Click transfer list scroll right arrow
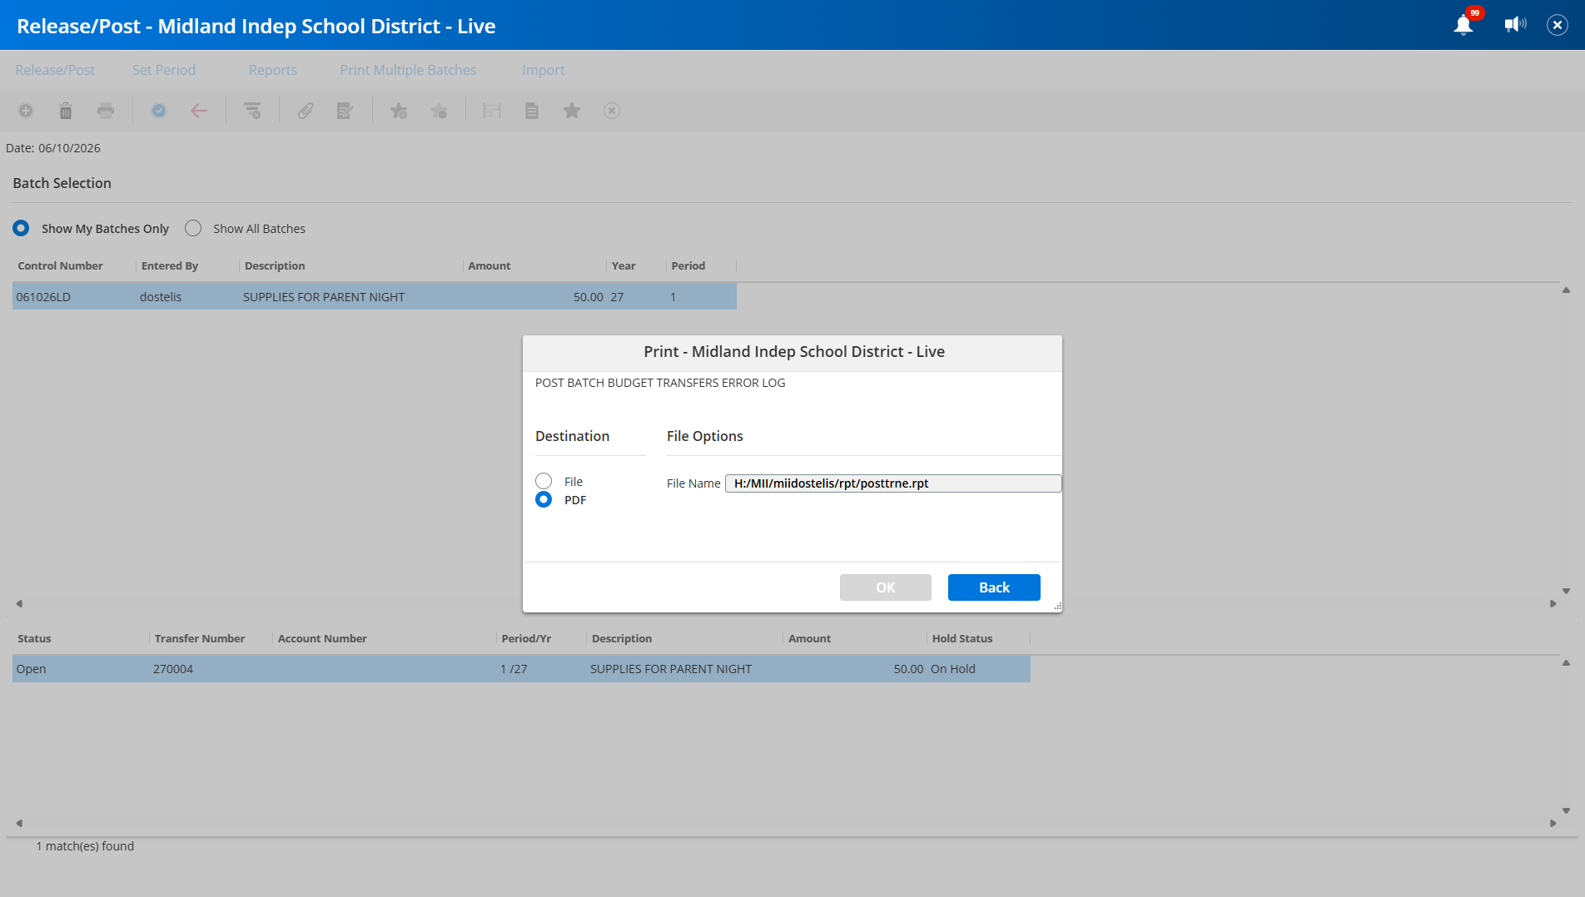 coord(1553,824)
